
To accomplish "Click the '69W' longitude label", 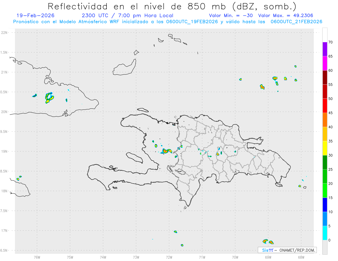I will (268, 257).
